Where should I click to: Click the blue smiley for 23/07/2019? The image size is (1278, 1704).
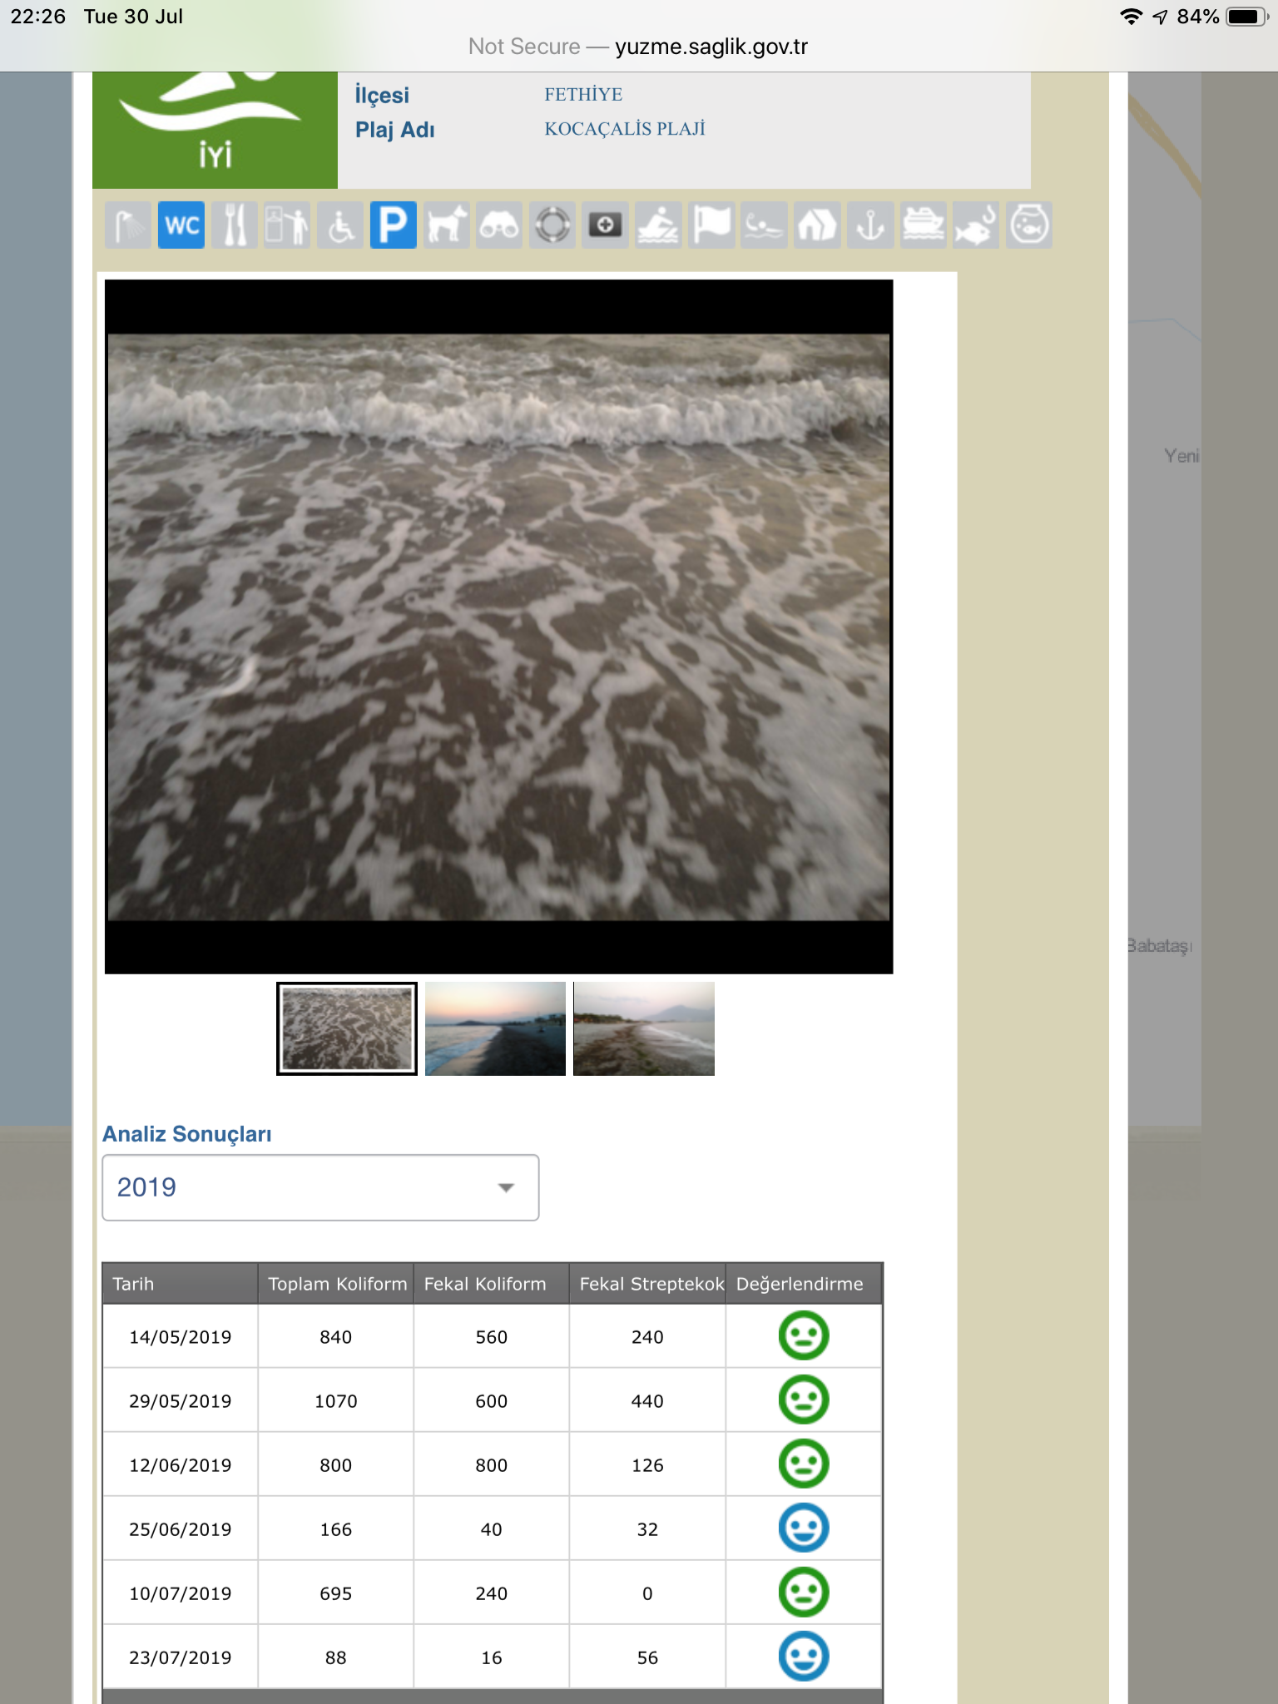tap(804, 1656)
